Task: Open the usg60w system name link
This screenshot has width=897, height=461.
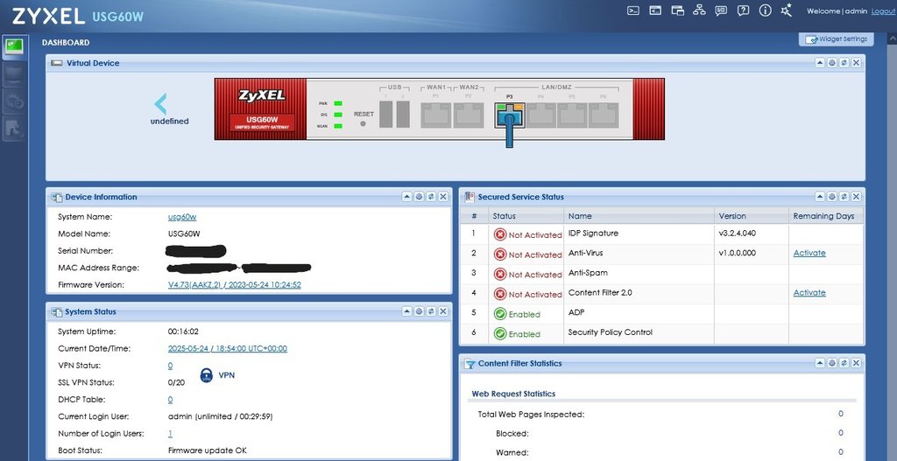Action: pyautogui.click(x=182, y=217)
